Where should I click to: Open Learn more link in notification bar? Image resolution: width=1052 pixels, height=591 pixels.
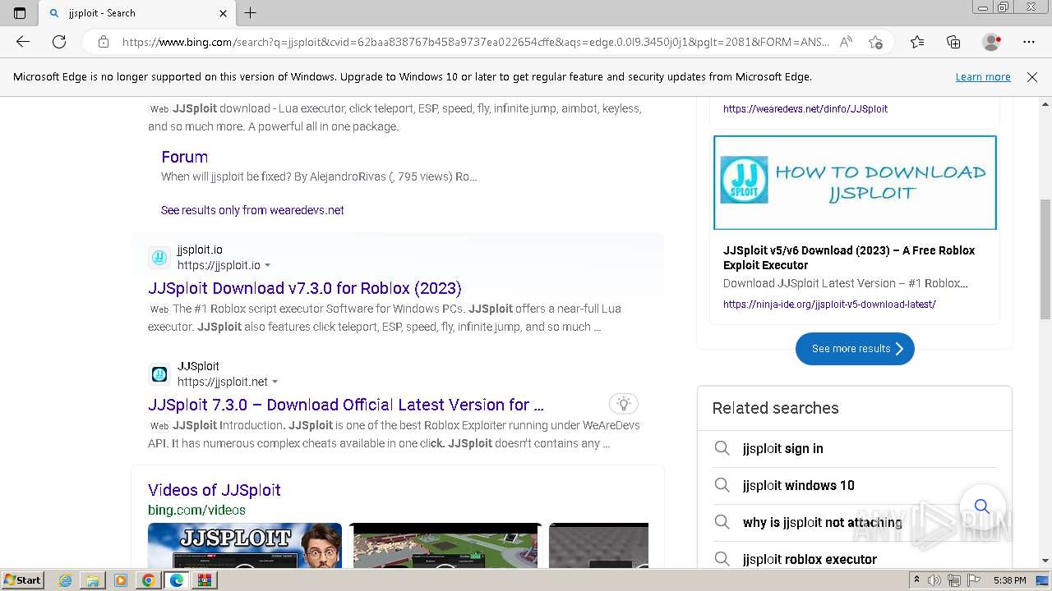pos(983,77)
